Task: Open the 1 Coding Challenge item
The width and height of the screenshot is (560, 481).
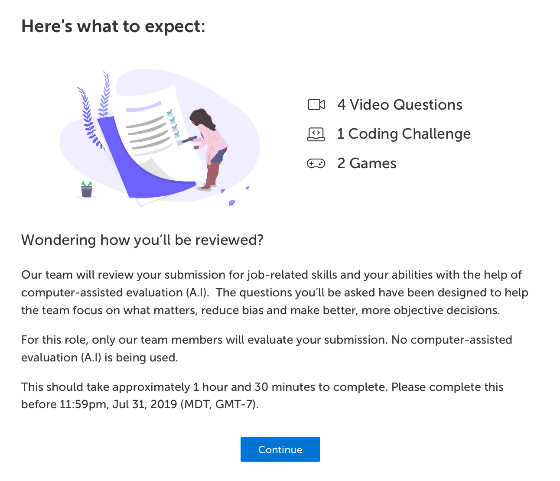Action: (x=404, y=134)
